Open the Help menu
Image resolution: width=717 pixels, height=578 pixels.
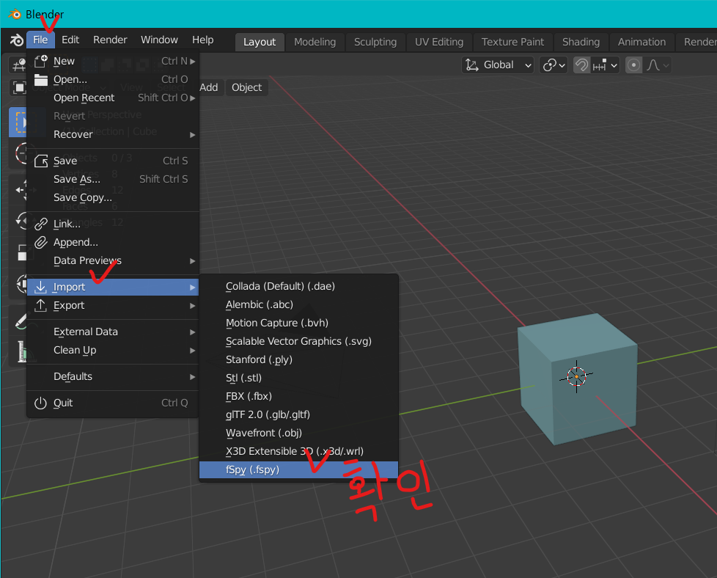click(202, 40)
